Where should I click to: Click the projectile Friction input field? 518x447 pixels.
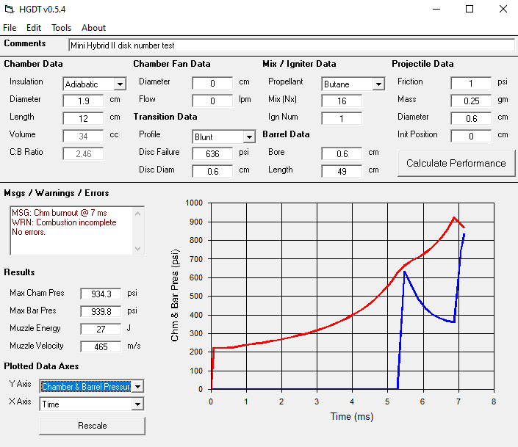(470, 83)
